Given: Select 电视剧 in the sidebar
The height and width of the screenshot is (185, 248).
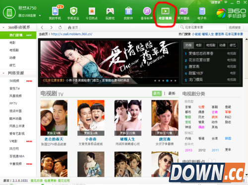Looking at the screenshot, I should (x=14, y=50).
